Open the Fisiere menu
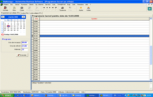Image resolution: width=153 pixels, height=97 pixels. point(6,5)
